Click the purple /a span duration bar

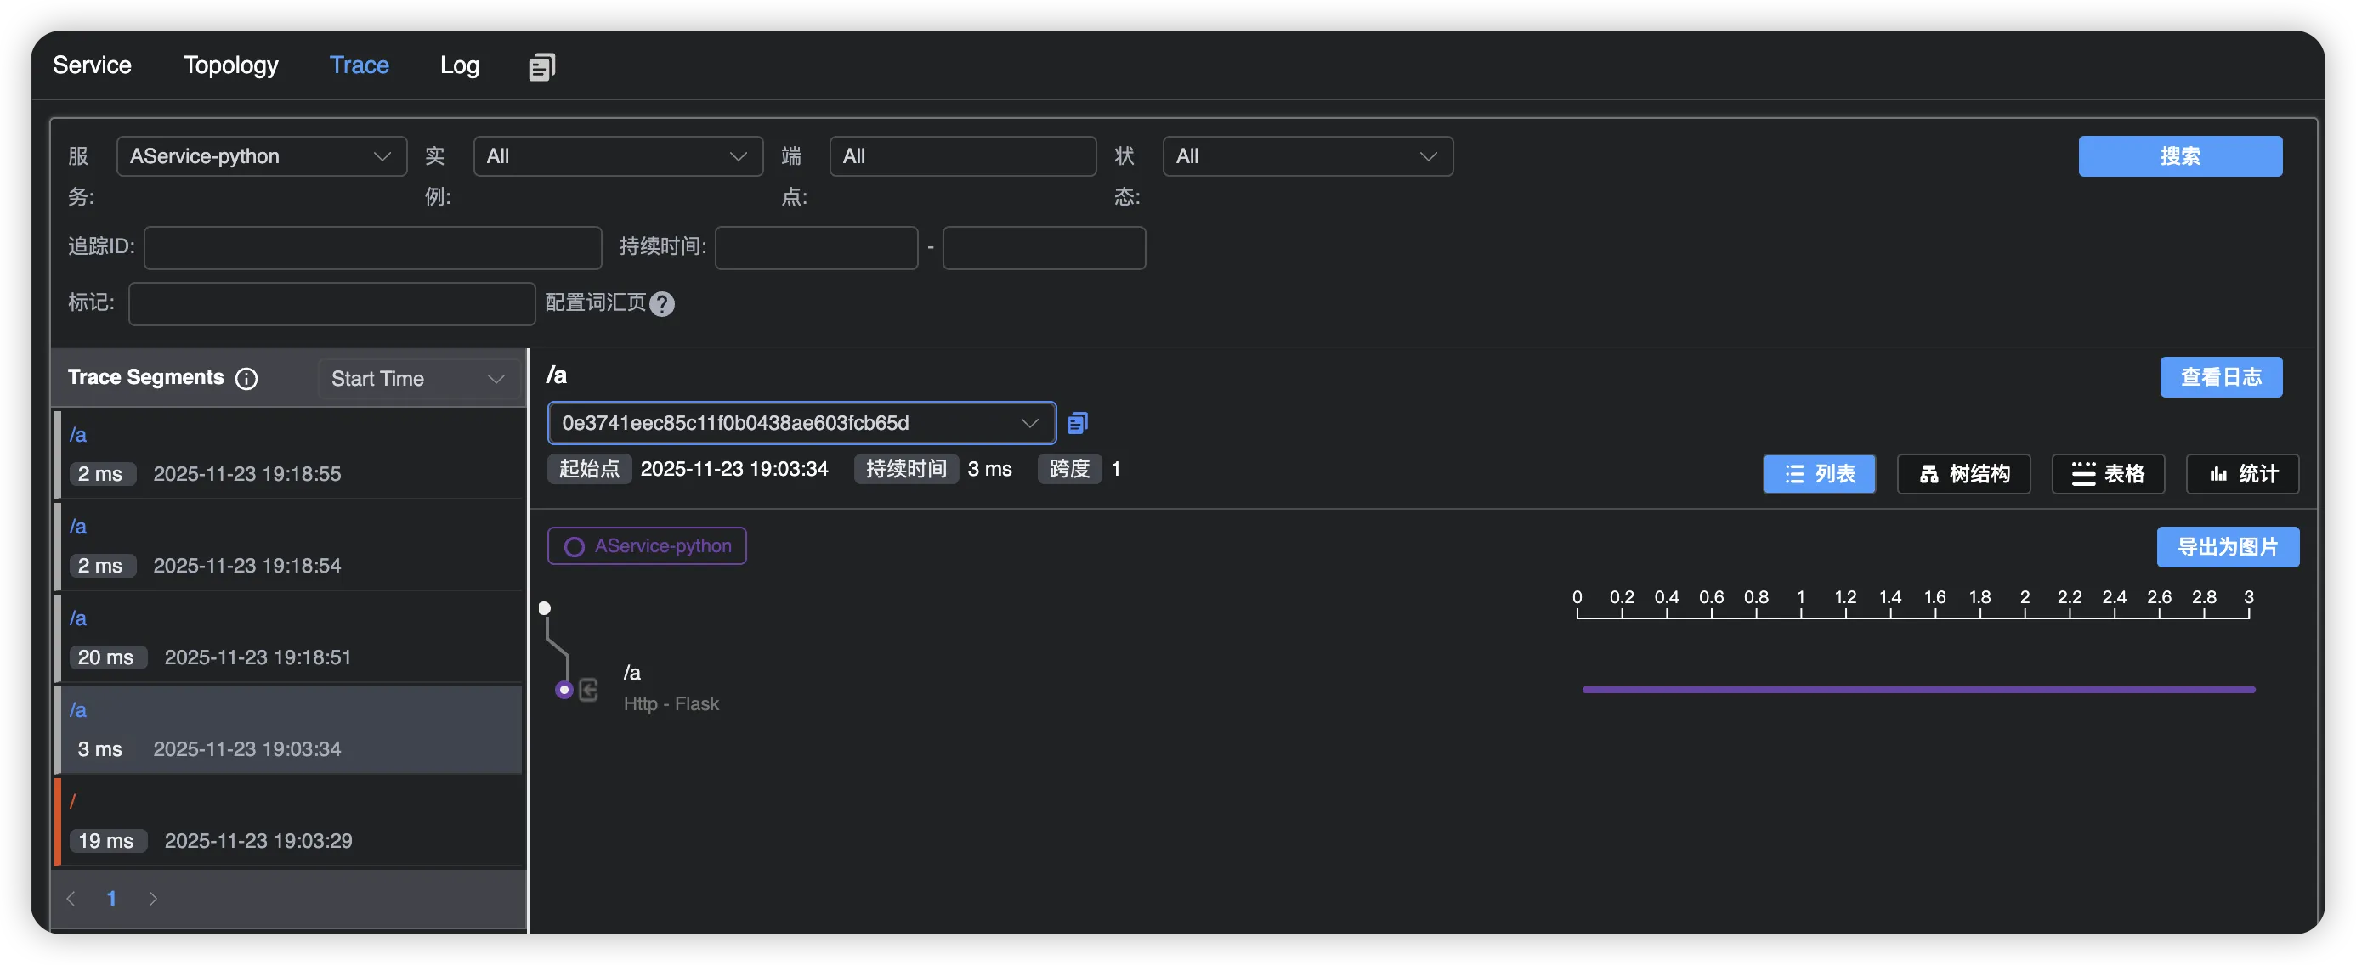pyautogui.click(x=1918, y=690)
